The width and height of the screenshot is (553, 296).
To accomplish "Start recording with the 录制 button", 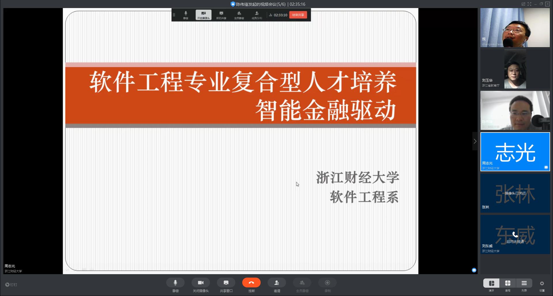I will pyautogui.click(x=327, y=283).
